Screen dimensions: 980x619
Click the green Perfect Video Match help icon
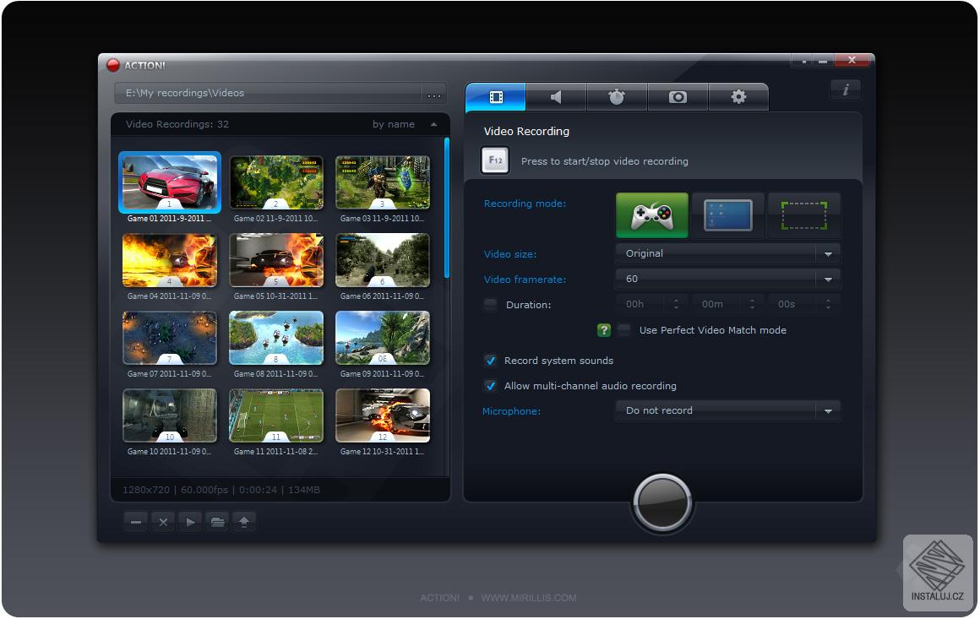point(604,330)
